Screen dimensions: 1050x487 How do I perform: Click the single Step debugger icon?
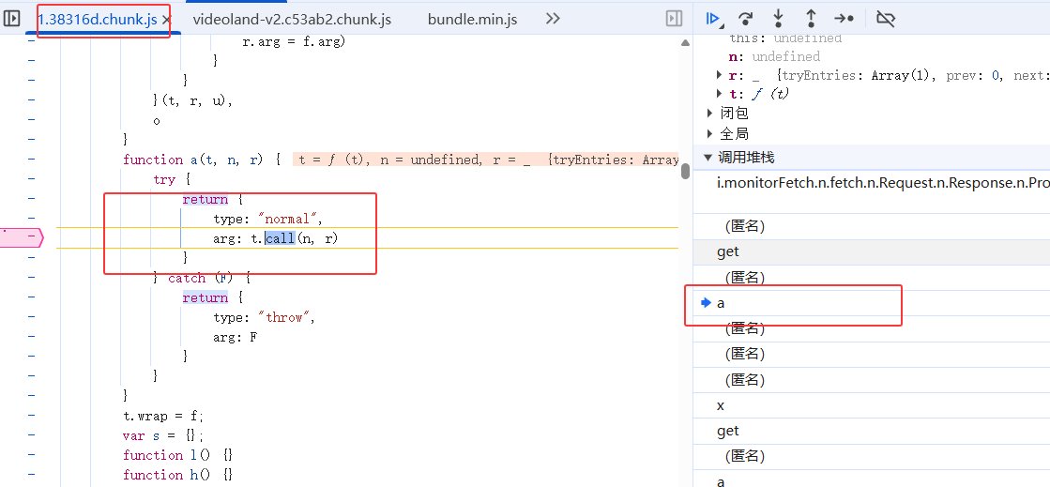point(844,19)
